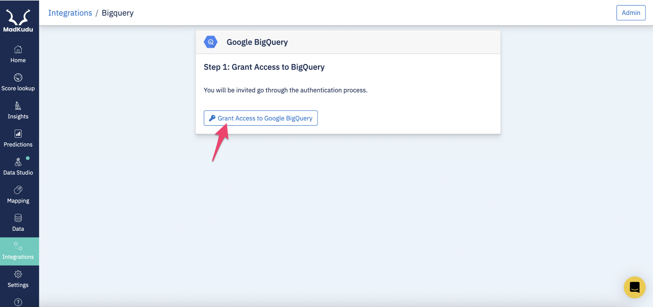This screenshot has height=307, width=653.
Task: Open Data Studio flask icon
Action: [x=18, y=162]
